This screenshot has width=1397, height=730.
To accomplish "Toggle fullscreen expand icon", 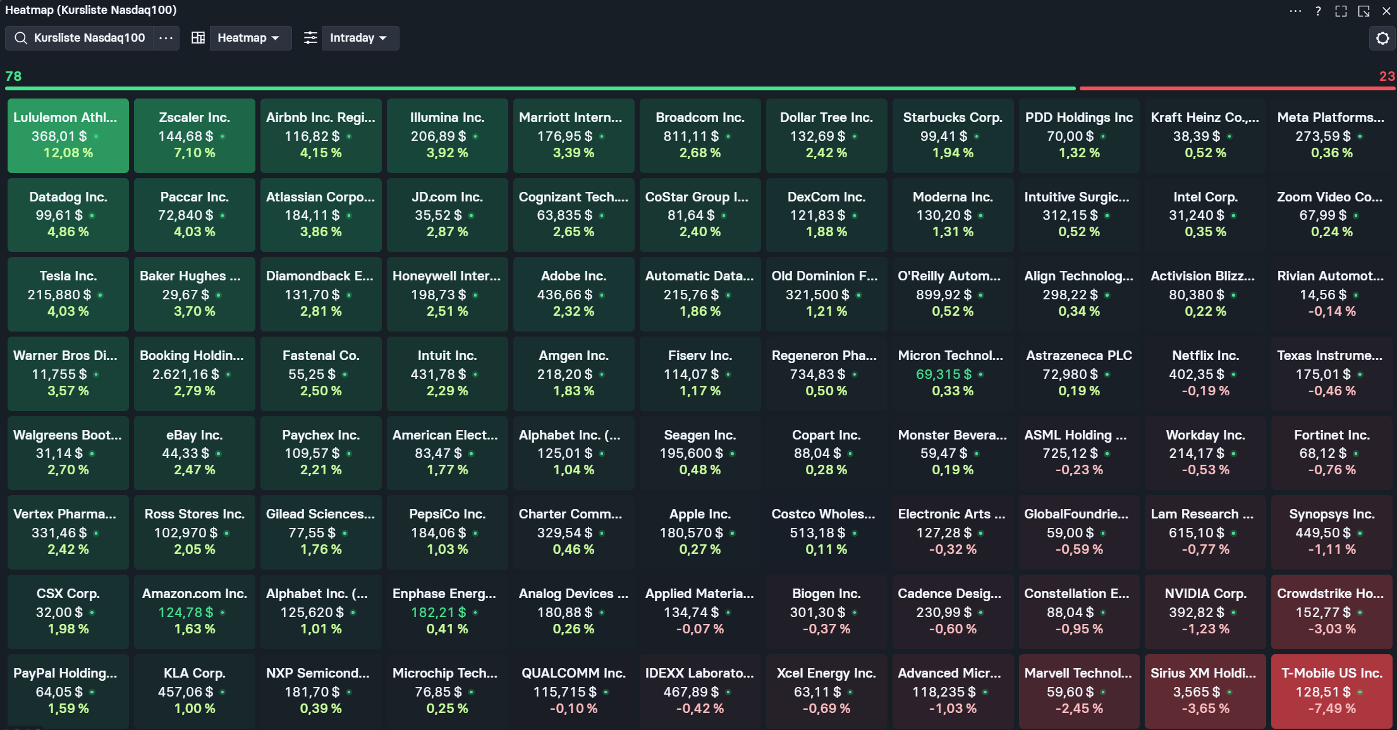I will pyautogui.click(x=1341, y=11).
